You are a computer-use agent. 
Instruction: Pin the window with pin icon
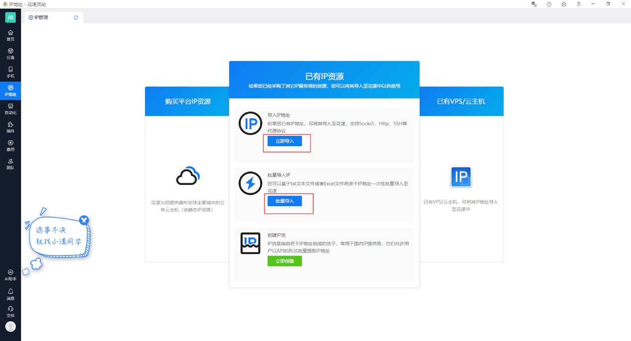click(578, 4)
